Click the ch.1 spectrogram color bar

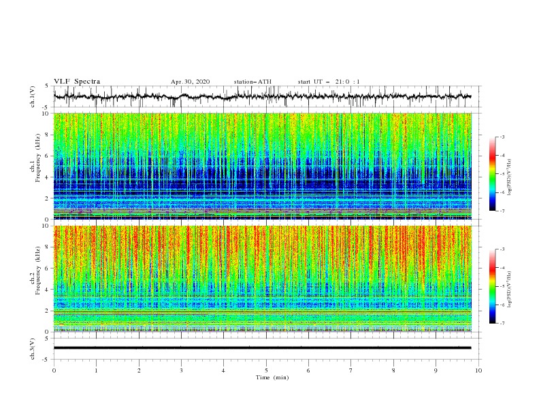pyautogui.click(x=492, y=174)
